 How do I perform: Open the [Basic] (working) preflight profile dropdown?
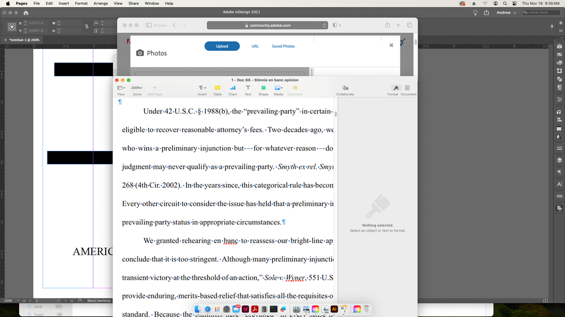tap(99, 301)
